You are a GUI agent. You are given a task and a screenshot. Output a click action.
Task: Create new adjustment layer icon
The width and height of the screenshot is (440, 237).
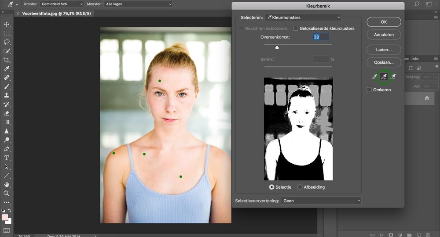click(x=400, y=235)
